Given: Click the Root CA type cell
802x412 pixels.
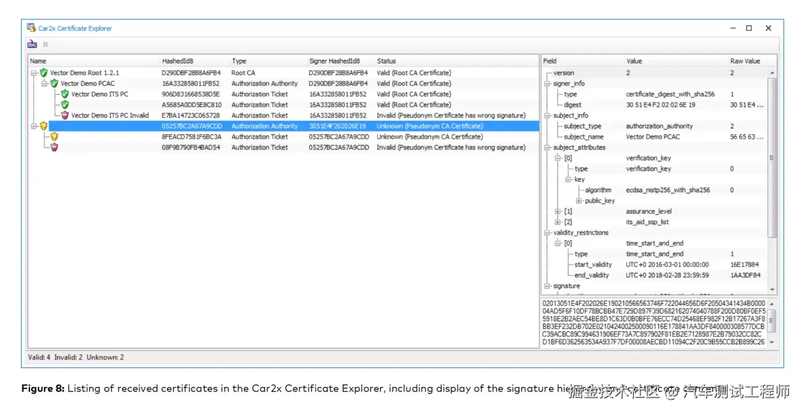Looking at the screenshot, I should click(242, 73).
